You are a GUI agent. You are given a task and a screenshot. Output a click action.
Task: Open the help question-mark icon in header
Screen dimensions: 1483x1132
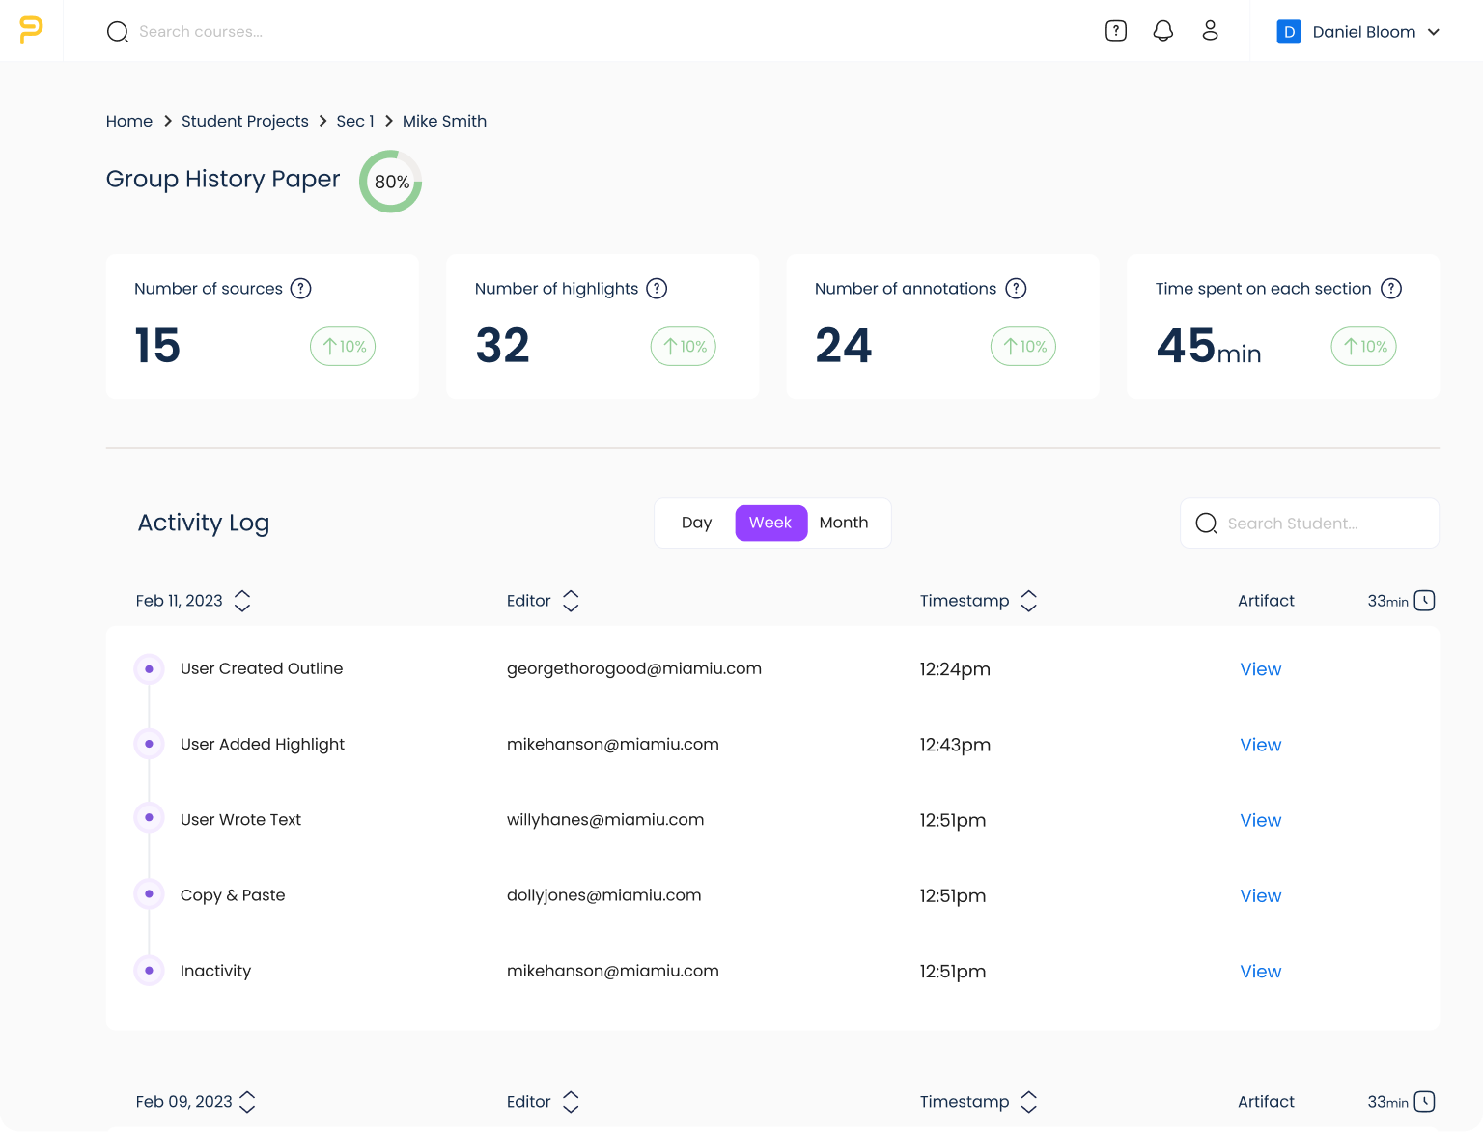1116,31
